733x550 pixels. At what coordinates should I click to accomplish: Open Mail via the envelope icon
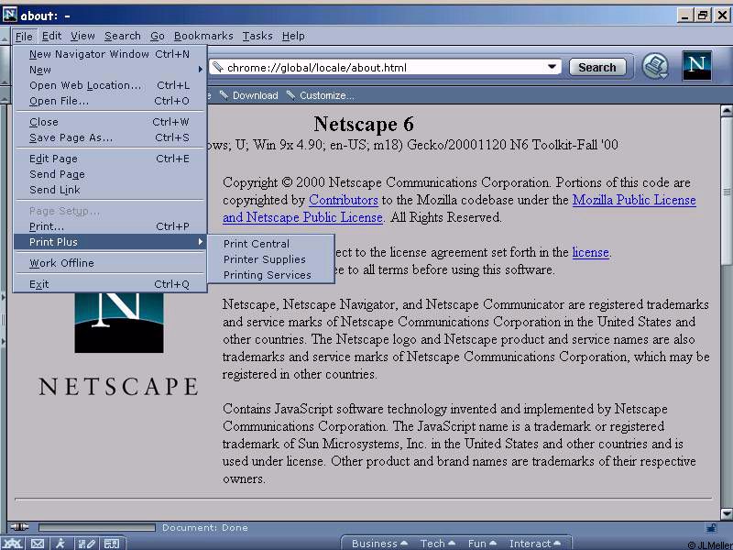pyautogui.click(x=38, y=544)
